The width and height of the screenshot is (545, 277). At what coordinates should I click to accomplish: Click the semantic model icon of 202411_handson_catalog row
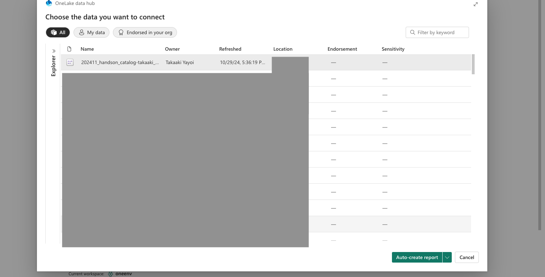tap(70, 62)
